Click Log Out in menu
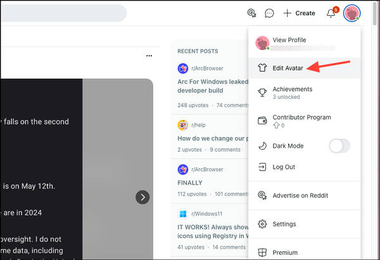380x260 pixels. pyautogui.click(x=284, y=167)
